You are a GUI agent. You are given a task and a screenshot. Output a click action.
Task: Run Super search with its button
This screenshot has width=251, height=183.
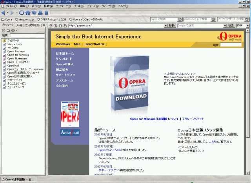point(180,19)
